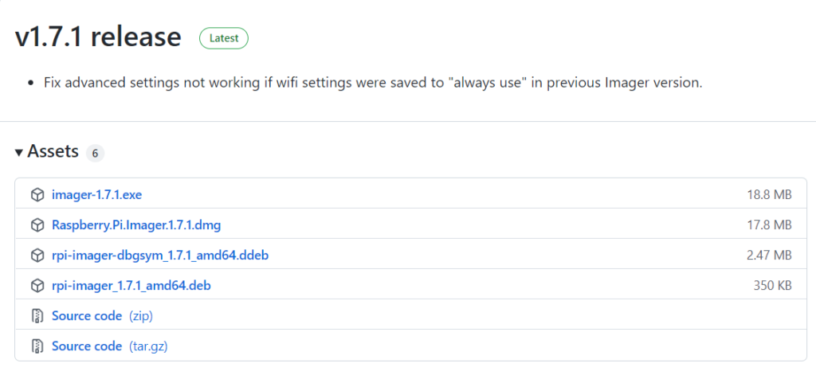Click the 18.8 MB size of the exe
Viewport: 816px width, 375px height.
point(769,195)
